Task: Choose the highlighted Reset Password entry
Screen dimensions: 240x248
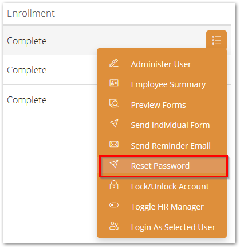Action: pyautogui.click(x=163, y=166)
